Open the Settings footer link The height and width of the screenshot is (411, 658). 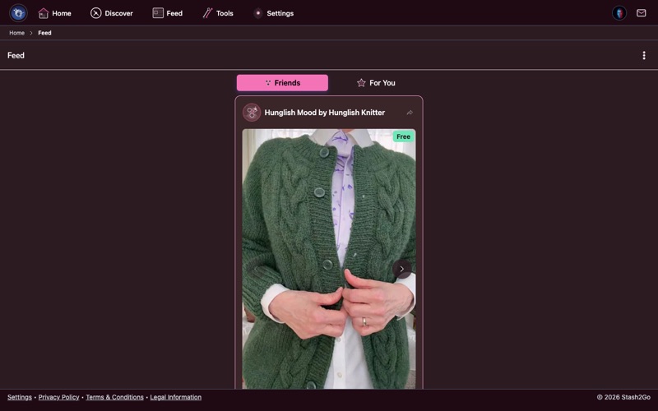[19, 397]
